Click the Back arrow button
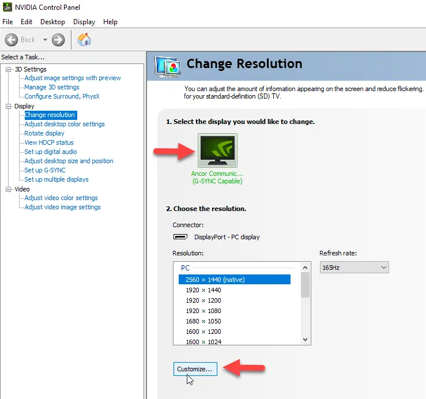The width and height of the screenshot is (426, 399). point(12,40)
